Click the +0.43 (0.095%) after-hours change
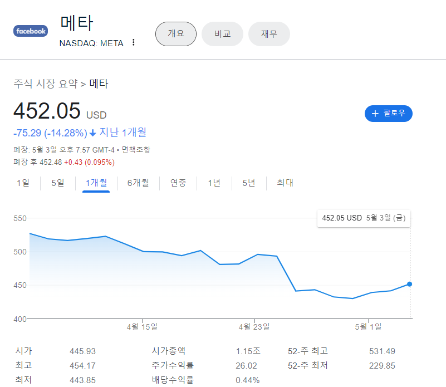This screenshot has width=446, height=387. tap(89, 162)
